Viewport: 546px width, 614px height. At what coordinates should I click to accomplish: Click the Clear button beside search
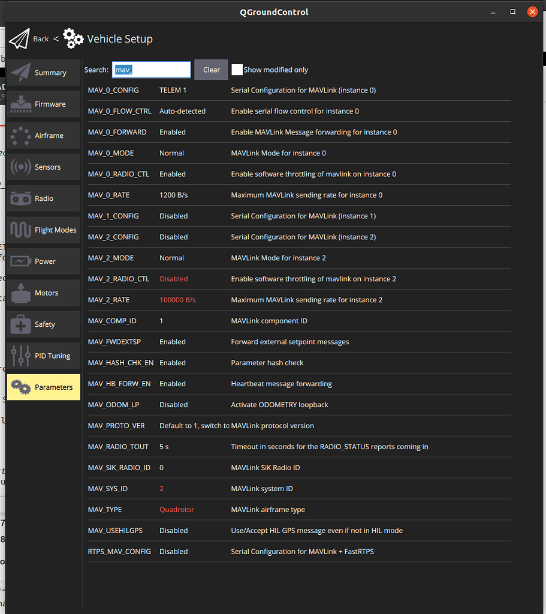click(x=211, y=70)
